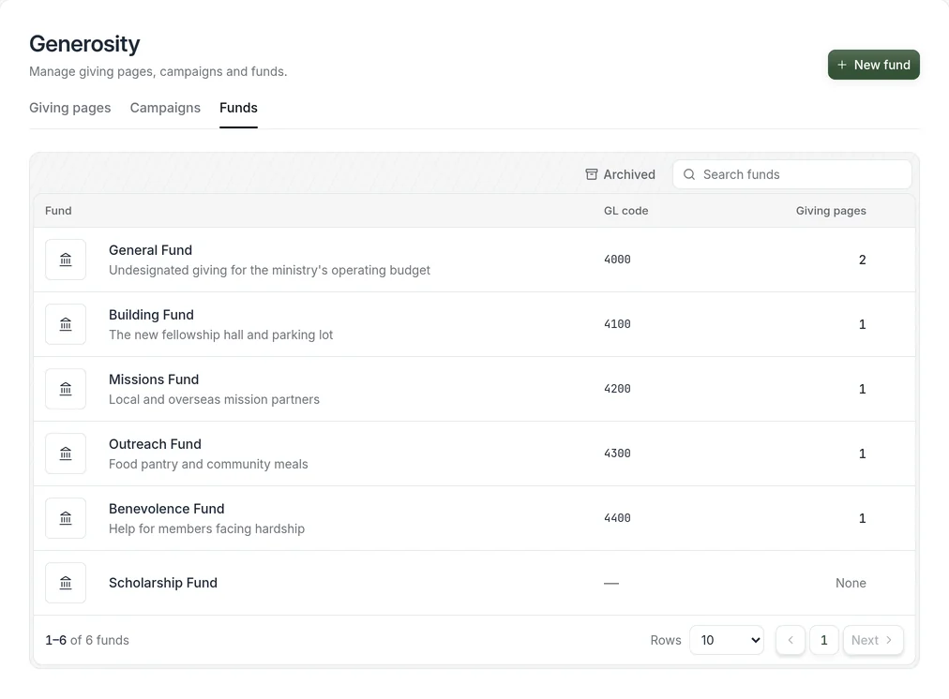Click the Next page button
949x699 pixels.
pos(873,640)
